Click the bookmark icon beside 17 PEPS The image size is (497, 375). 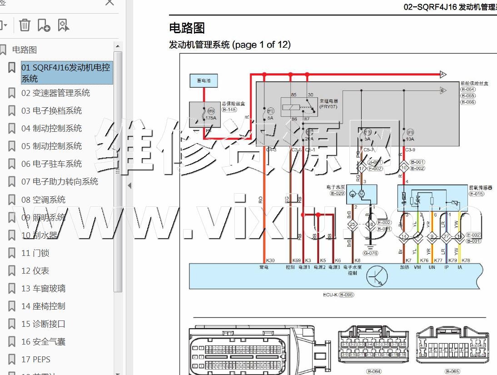pos(12,359)
